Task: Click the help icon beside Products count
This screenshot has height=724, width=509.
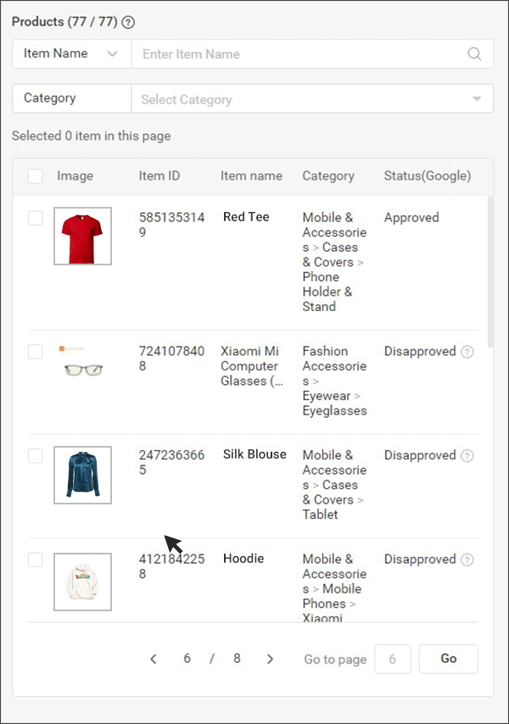Action: pyautogui.click(x=128, y=22)
